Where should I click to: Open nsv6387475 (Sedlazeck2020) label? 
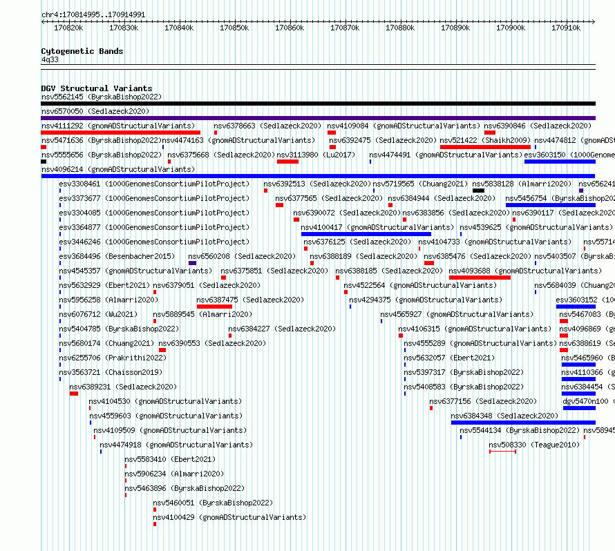pos(250,300)
